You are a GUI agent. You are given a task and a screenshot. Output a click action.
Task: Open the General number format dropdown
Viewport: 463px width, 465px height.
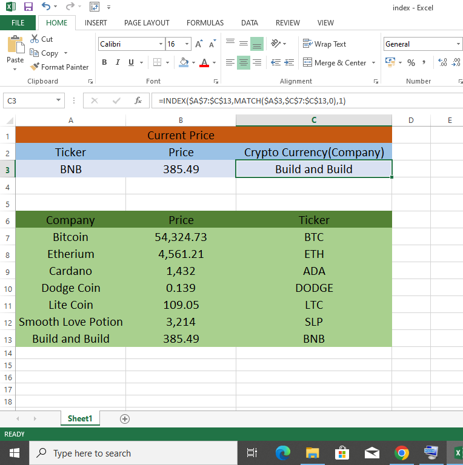point(459,44)
